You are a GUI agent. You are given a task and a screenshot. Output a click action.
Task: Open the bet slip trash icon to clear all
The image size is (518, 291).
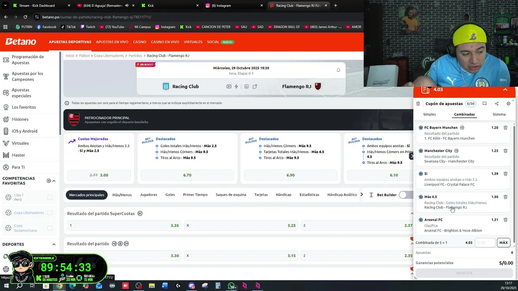[418, 103]
